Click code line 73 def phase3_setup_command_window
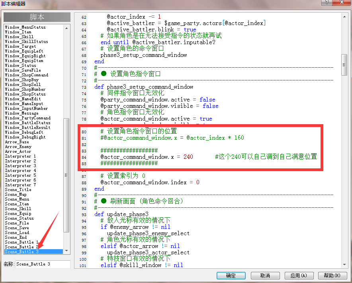This screenshot has width=352, height=283. pos(144,87)
